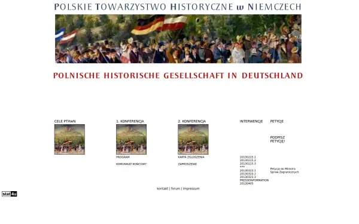Open intervention document 20130215.3

tap(248, 164)
